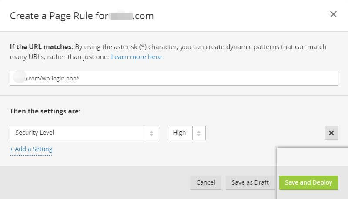348x199 pixels.
Task: Click the Security Level selector arrows
Action: (151, 133)
